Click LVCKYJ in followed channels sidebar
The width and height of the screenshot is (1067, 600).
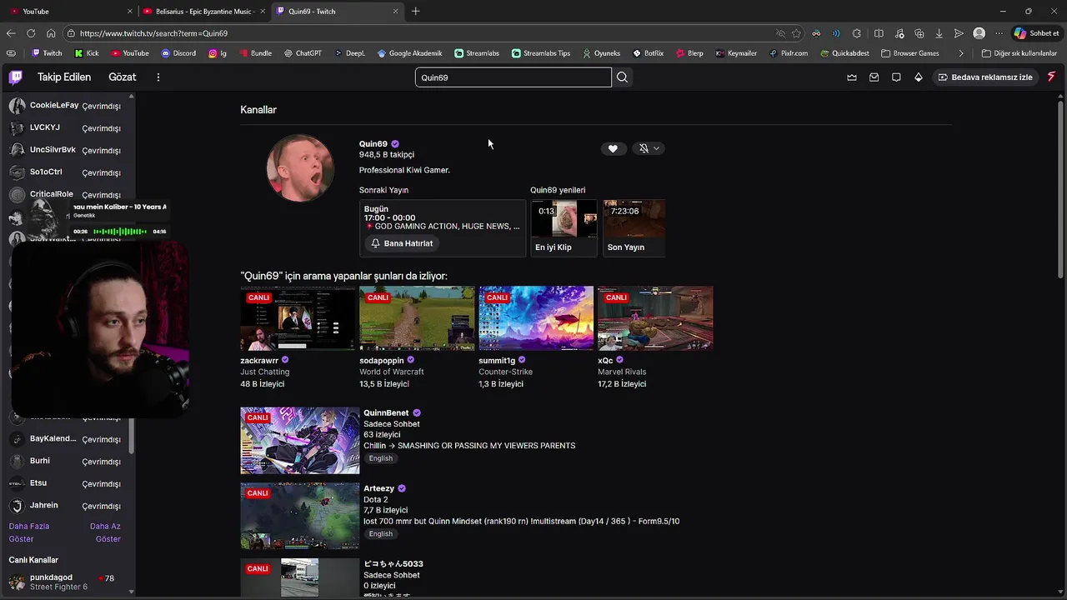click(x=67, y=127)
